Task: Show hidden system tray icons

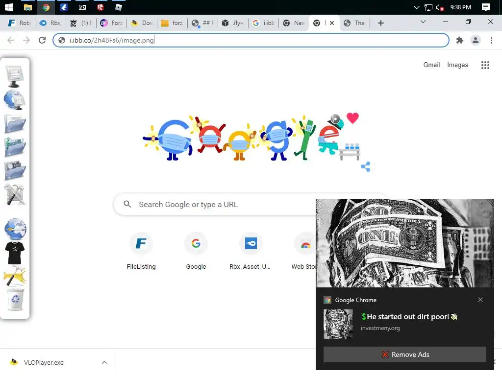Action: pos(416,7)
